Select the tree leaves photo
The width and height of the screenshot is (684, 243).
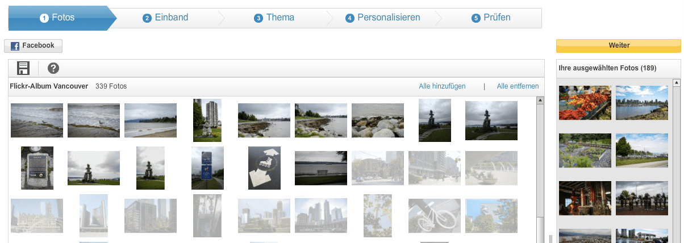[378, 216]
